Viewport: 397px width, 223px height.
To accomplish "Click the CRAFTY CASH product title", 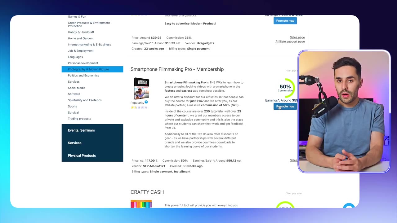I will [x=147, y=192].
